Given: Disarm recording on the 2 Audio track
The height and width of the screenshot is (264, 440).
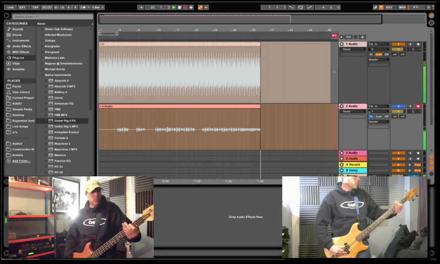Looking at the screenshot, I should click(x=418, y=106).
